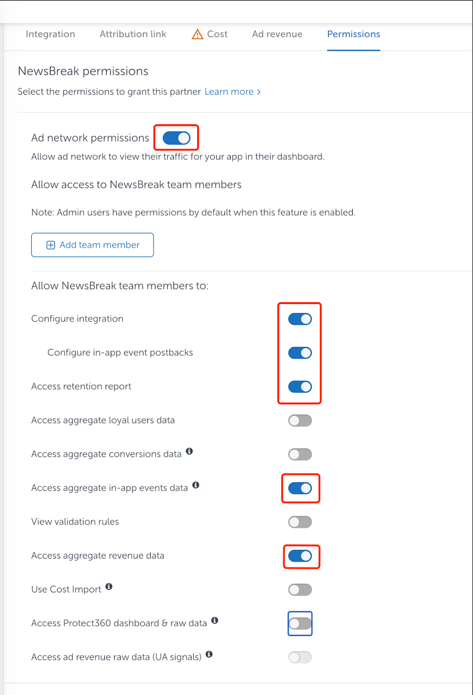Image resolution: width=473 pixels, height=695 pixels.
Task: Click the warning icon beside Cost tab
Action: point(197,34)
